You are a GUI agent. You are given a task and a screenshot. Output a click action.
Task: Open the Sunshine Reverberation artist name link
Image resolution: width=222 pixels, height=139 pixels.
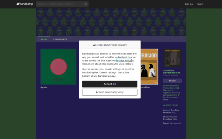pyautogui.click(x=172, y=72)
